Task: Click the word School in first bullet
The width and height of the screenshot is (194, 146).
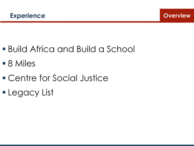Action: pos(121,49)
